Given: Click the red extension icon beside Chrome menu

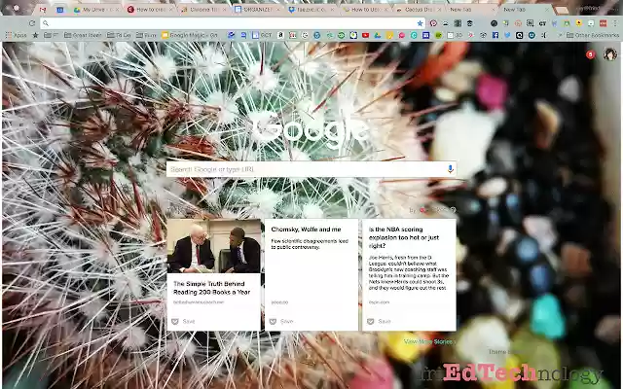Looking at the screenshot, I should (x=604, y=23).
